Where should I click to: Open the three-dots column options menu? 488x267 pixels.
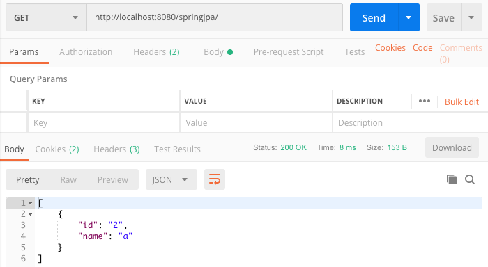click(424, 101)
